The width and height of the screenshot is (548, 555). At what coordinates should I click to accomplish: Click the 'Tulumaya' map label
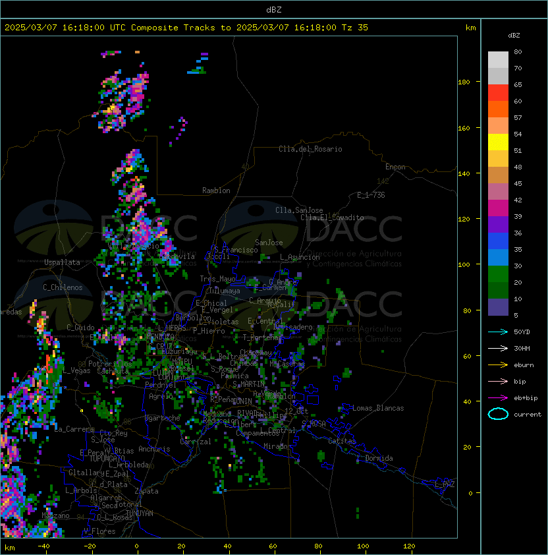(x=225, y=291)
